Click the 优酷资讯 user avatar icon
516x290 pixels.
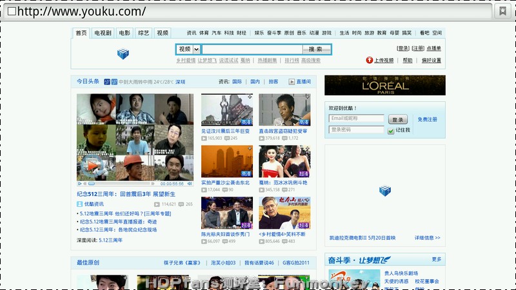pos(79,204)
